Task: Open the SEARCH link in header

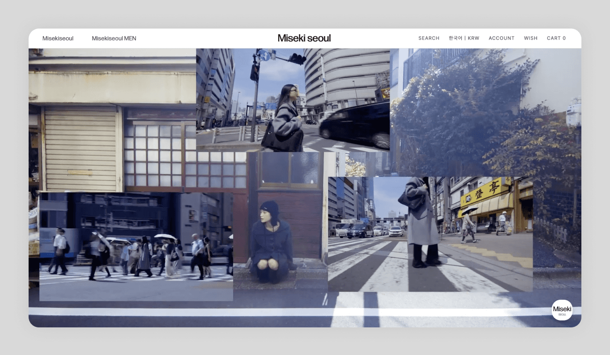Action: pos(429,38)
